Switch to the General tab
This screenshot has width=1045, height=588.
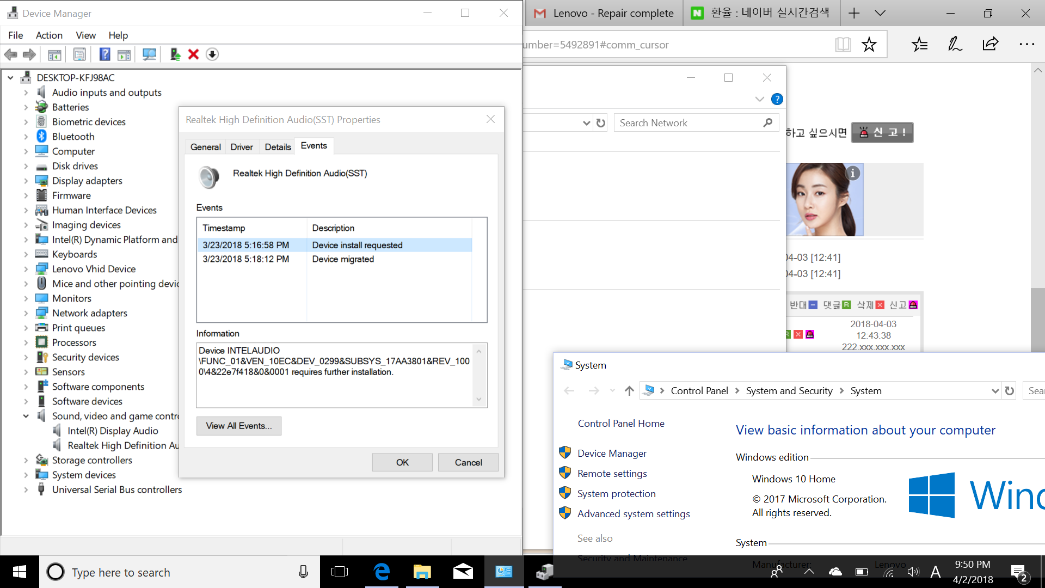pos(205,147)
